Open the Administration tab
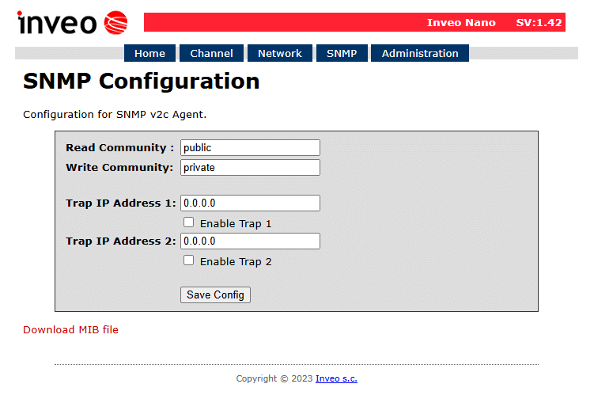The image size is (594, 399). tap(419, 53)
